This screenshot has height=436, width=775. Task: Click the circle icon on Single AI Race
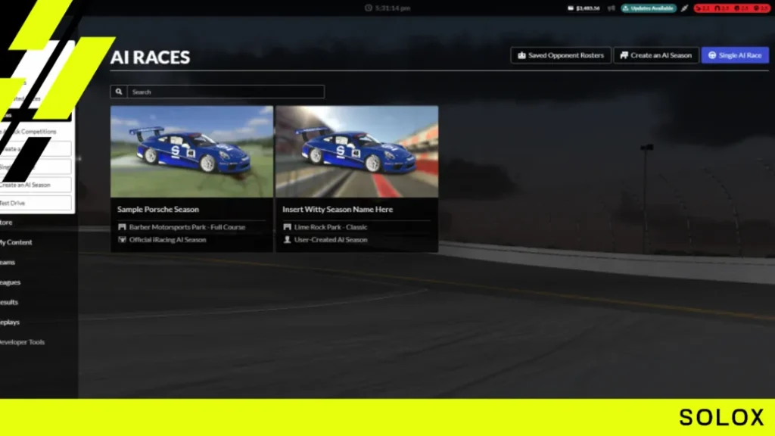point(712,55)
